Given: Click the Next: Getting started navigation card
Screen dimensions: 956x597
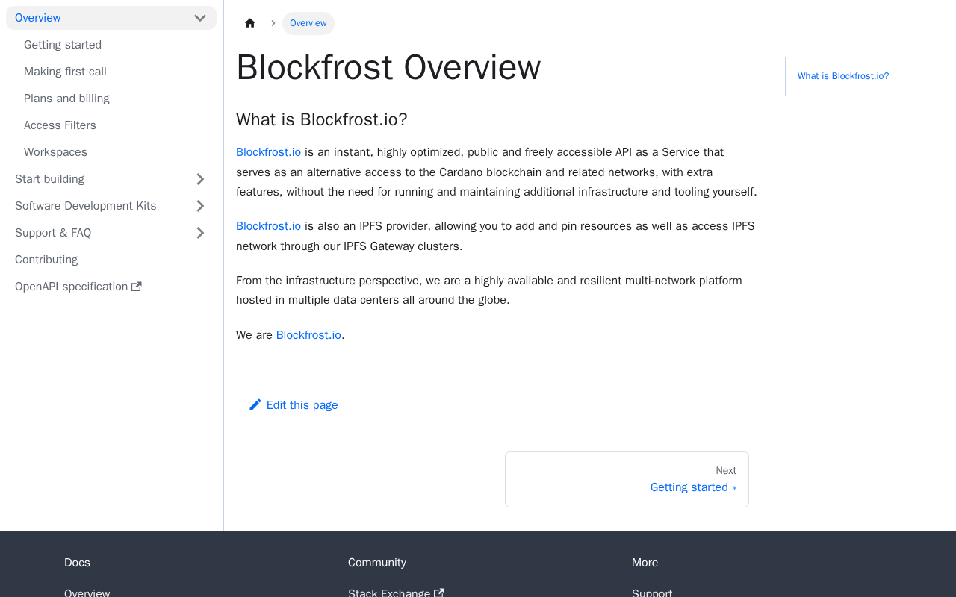Looking at the screenshot, I should [x=627, y=479].
